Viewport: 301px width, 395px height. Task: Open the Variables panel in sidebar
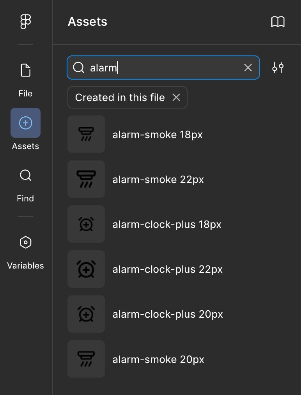click(x=25, y=253)
